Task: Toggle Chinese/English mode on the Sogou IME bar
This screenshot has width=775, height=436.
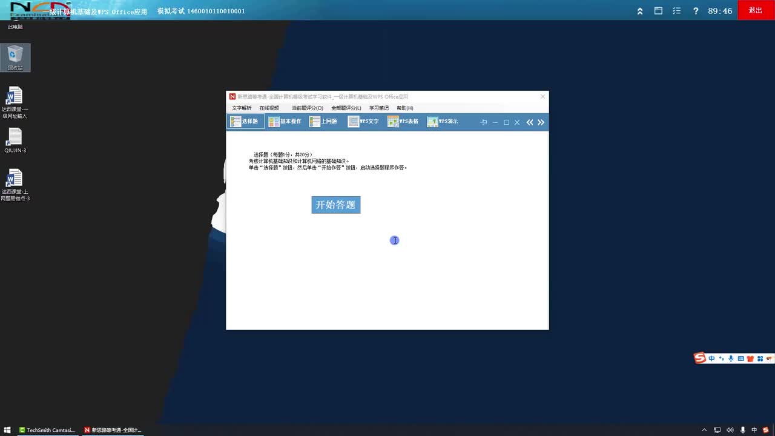Action: pyautogui.click(x=712, y=358)
